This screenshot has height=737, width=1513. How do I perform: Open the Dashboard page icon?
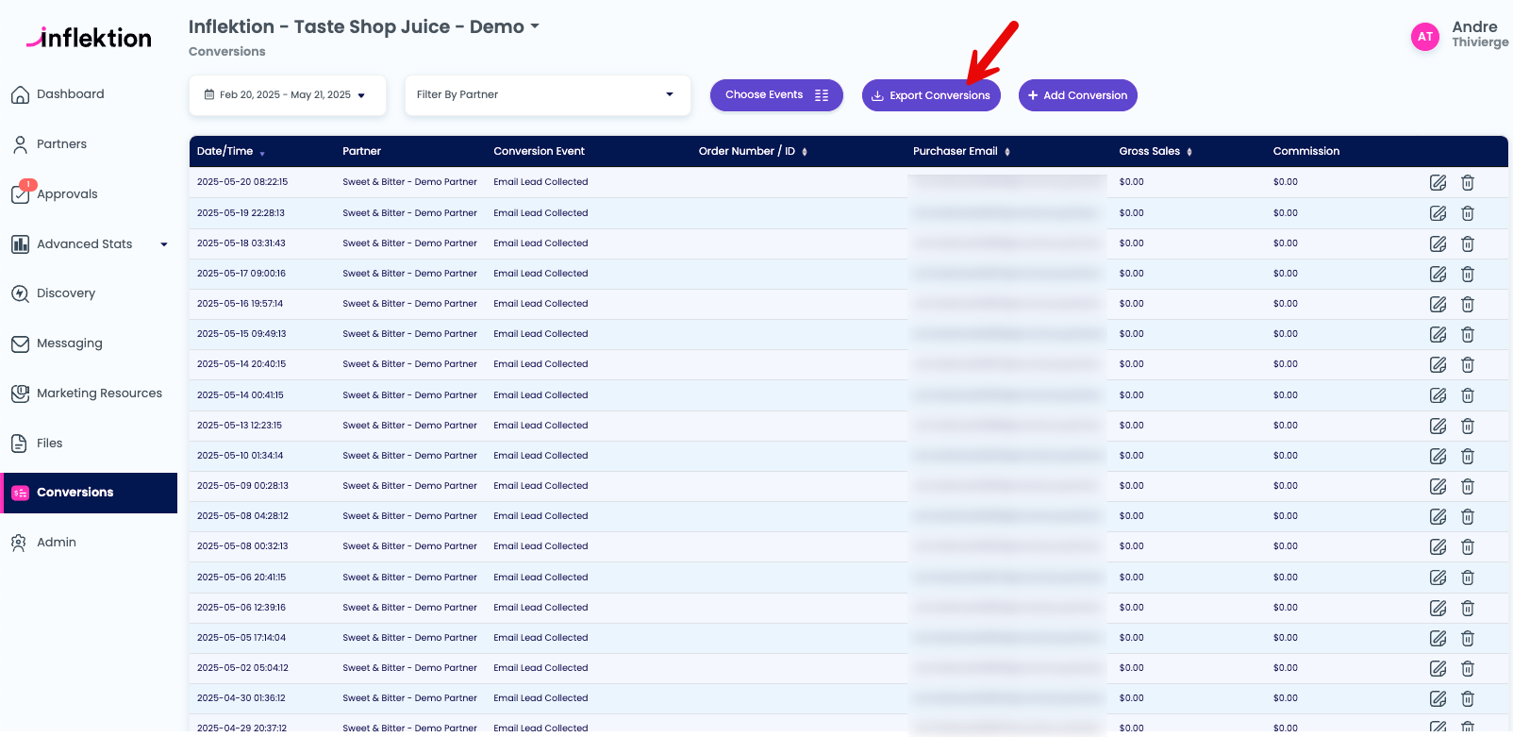[20, 94]
